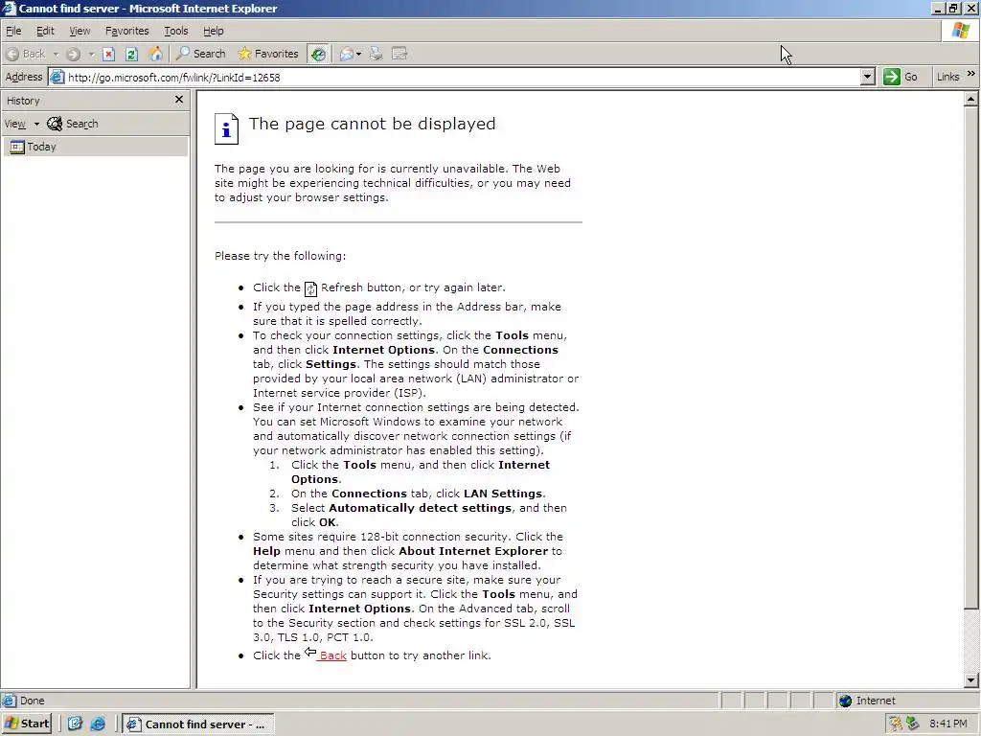Click the Mail envelope toolbar icon
This screenshot has width=981, height=736.
pos(346,54)
